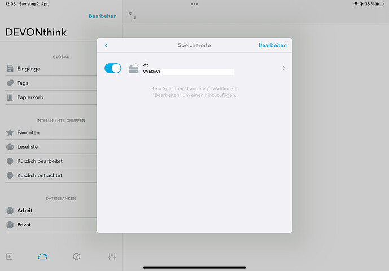Open Kürzlich betrachtet smart group
Viewport: 389px width, 271px height.
(51, 175)
